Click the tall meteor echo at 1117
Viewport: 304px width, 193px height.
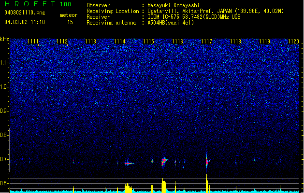click(x=207, y=161)
